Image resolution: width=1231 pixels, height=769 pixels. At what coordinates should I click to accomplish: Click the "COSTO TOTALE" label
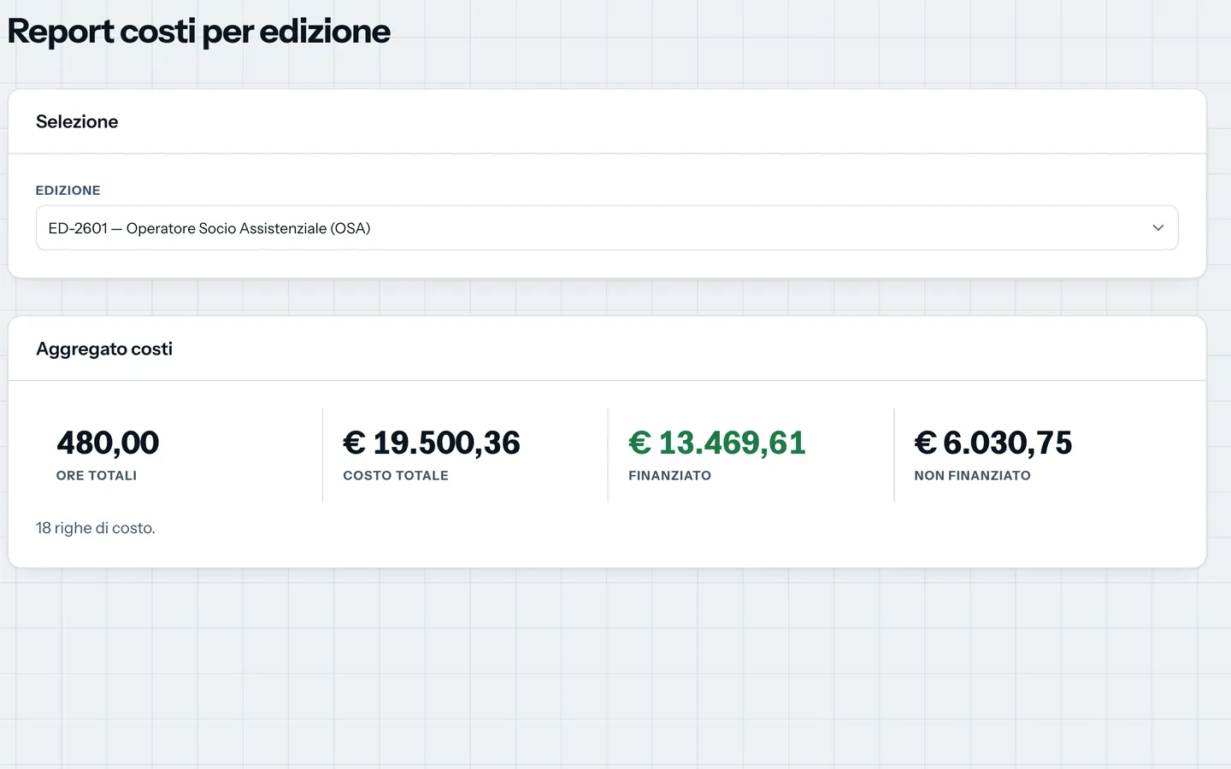click(x=396, y=476)
